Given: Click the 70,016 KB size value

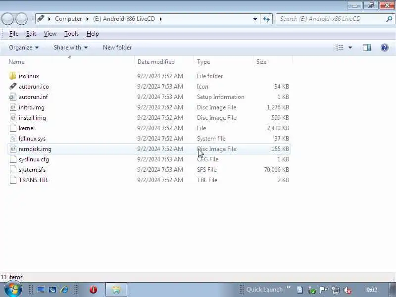Looking at the screenshot, I should tap(276, 170).
